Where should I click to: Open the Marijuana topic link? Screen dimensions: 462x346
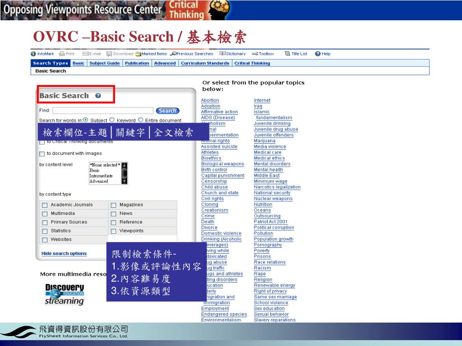(x=264, y=141)
